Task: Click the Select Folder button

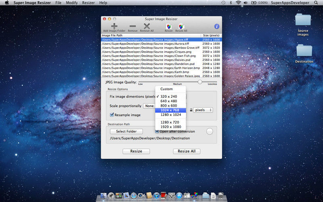Action: [x=126, y=131]
